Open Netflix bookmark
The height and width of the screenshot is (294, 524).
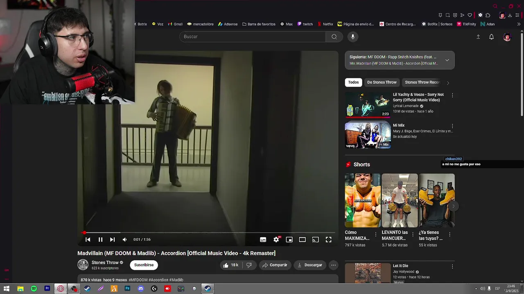[325, 24]
